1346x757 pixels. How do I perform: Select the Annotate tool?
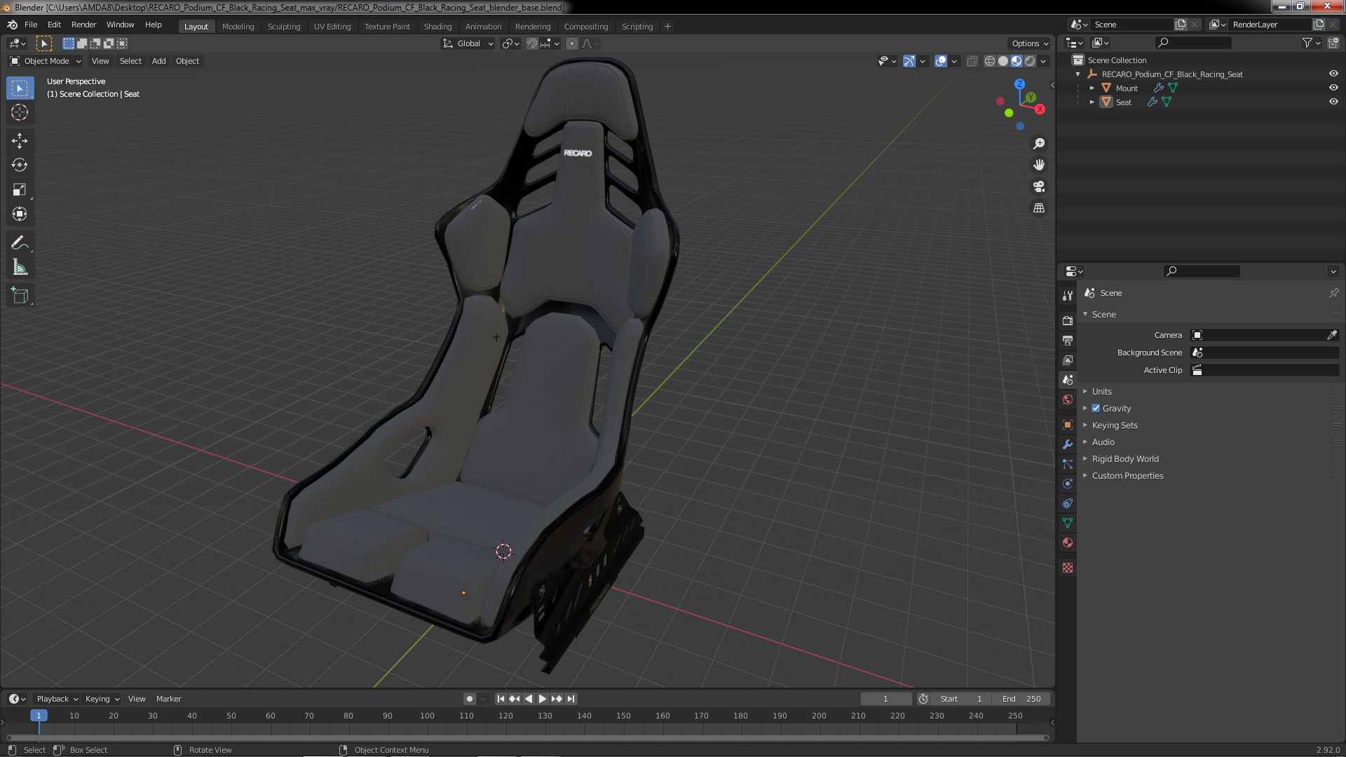point(20,243)
